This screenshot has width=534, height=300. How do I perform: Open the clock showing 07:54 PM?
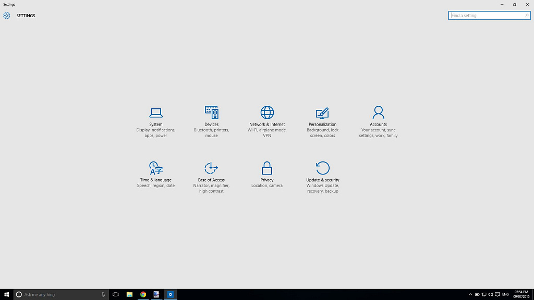click(x=521, y=295)
